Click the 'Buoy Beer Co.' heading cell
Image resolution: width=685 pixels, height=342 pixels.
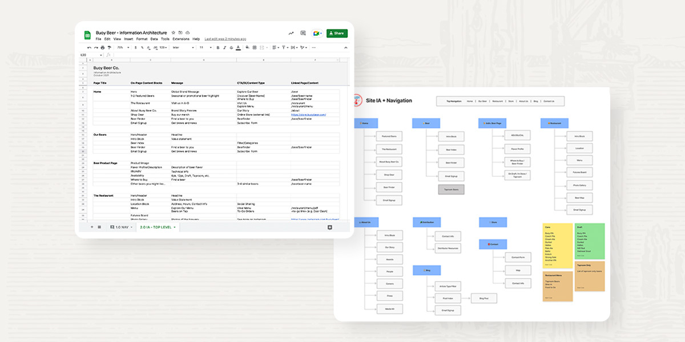[x=106, y=68]
